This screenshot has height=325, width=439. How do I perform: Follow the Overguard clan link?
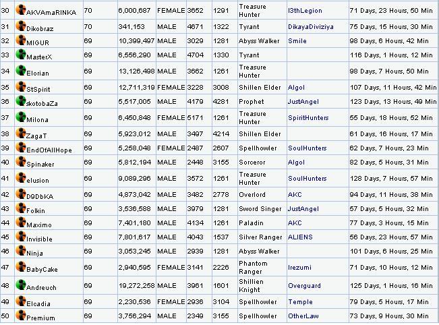pyautogui.click(x=305, y=285)
